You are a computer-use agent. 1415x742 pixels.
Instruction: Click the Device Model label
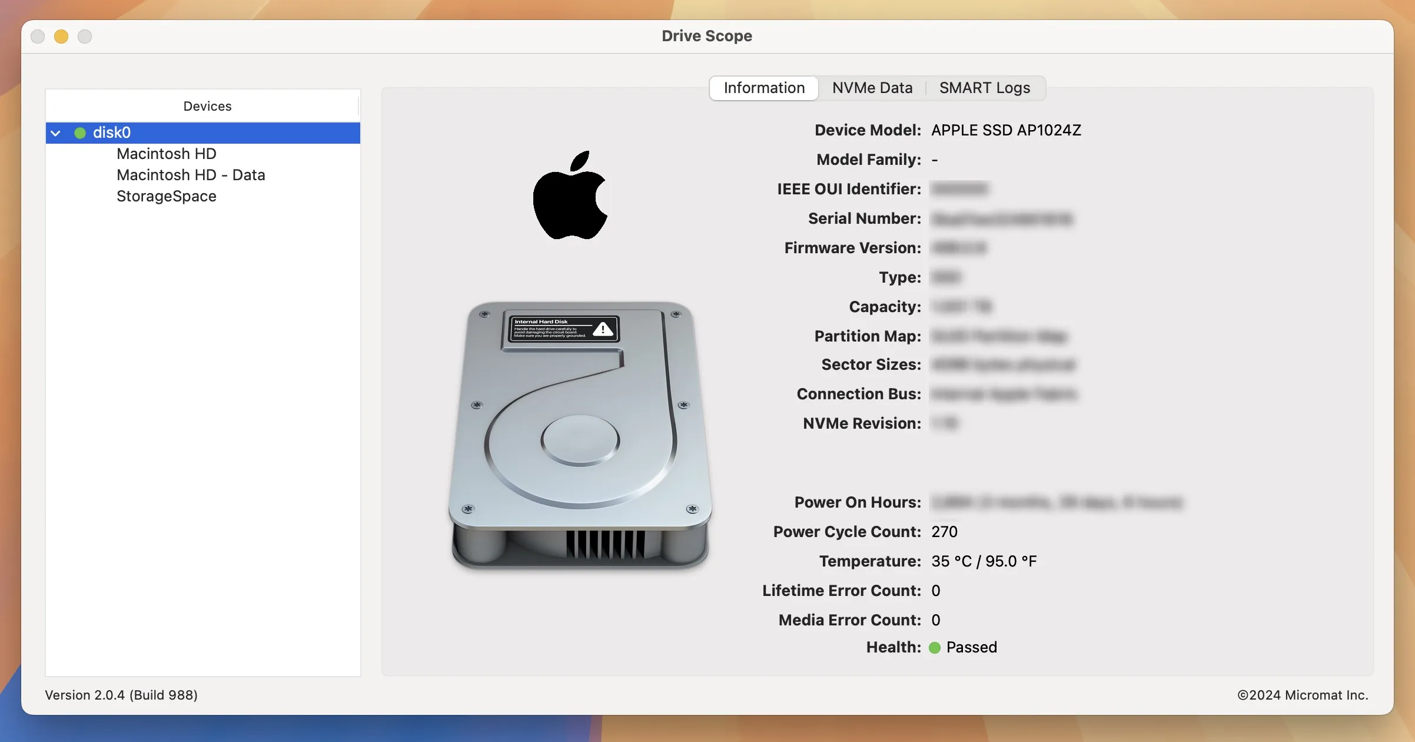[868, 130]
